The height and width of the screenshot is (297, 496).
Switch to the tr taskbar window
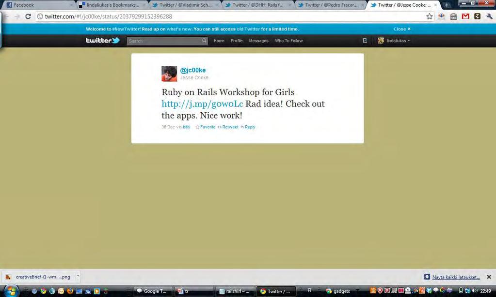[x=194, y=291]
